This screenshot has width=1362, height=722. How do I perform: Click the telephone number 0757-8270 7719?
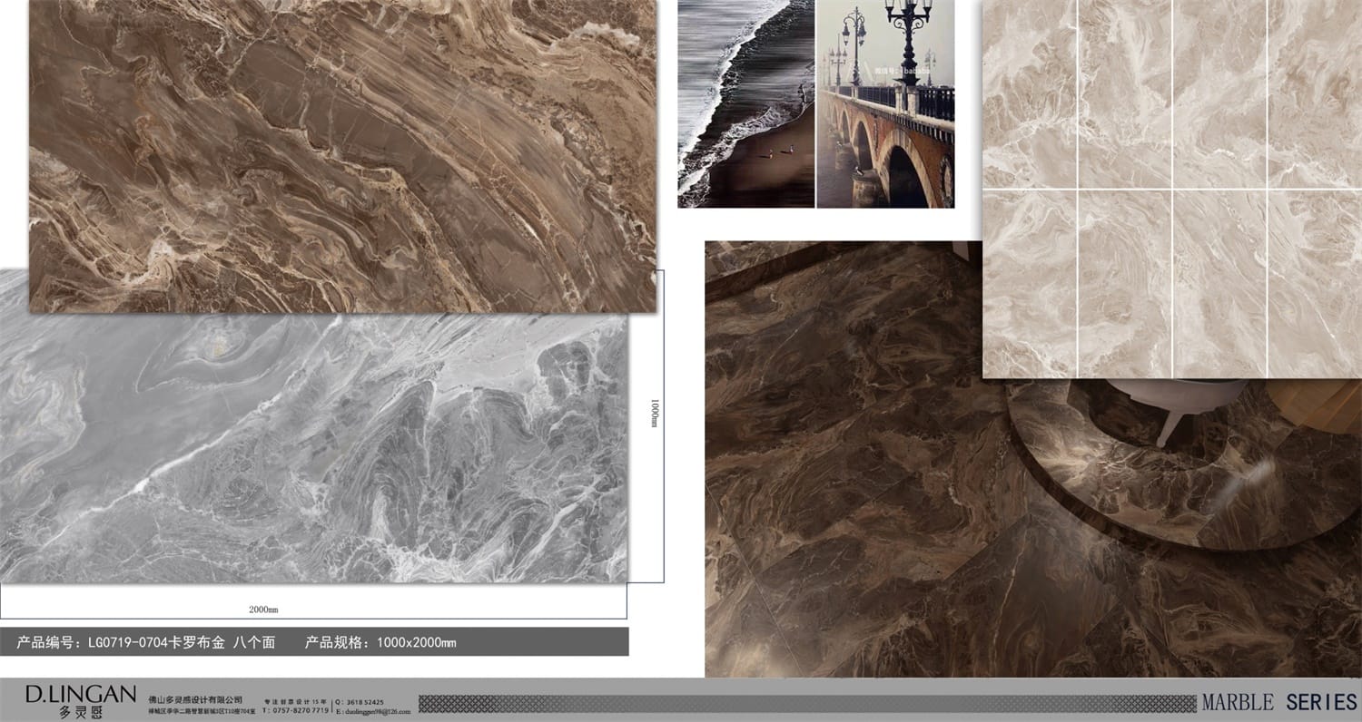[x=295, y=711]
